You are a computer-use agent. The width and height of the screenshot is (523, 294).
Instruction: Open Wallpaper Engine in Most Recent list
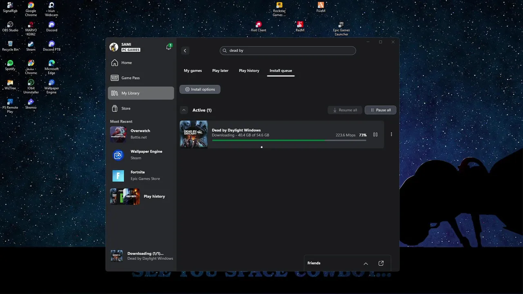[x=141, y=155]
